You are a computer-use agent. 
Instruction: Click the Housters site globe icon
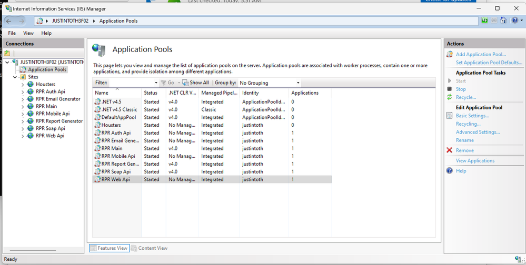(31, 84)
